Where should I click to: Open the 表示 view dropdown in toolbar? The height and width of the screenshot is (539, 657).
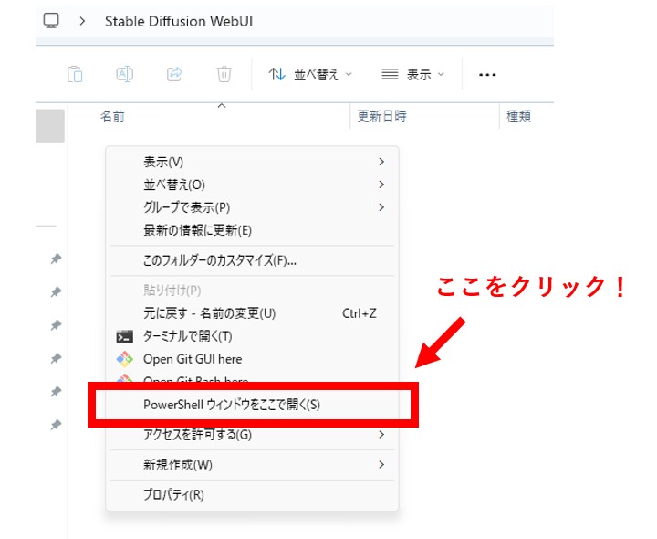412,75
